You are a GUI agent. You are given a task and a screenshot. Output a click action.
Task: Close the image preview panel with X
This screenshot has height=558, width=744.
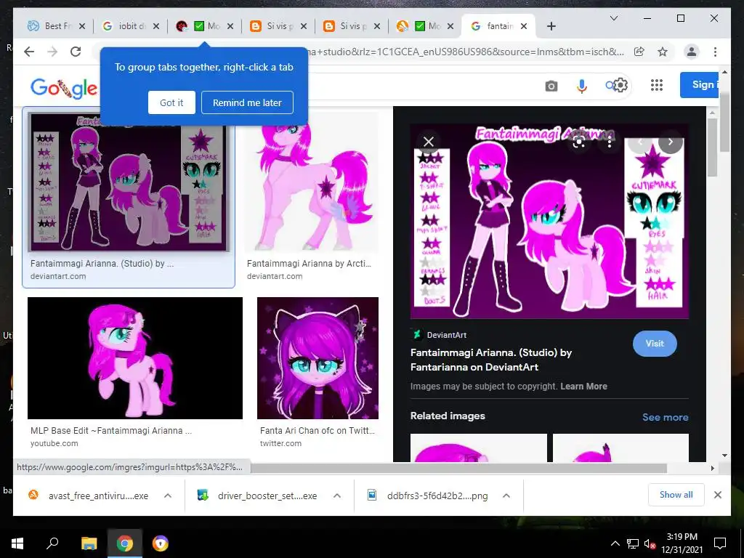click(429, 142)
